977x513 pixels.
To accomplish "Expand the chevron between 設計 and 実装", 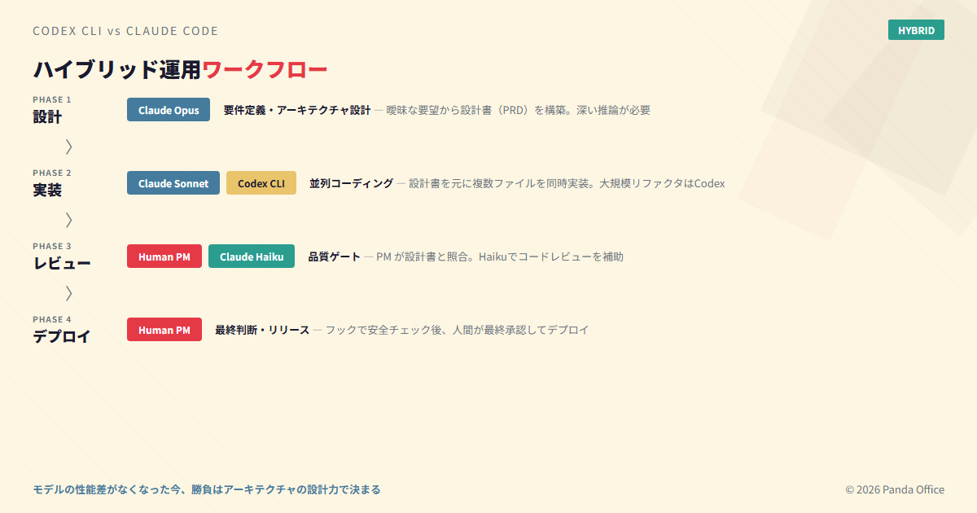I will (68, 146).
